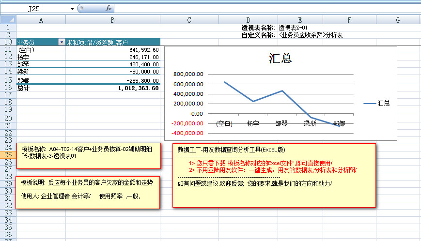Click the chart title 汇总
421x241 pixels.
point(280,59)
